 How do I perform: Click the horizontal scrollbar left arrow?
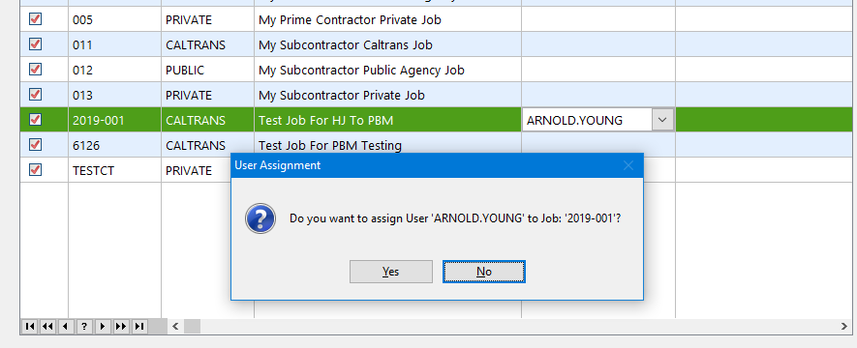pyautogui.click(x=175, y=326)
